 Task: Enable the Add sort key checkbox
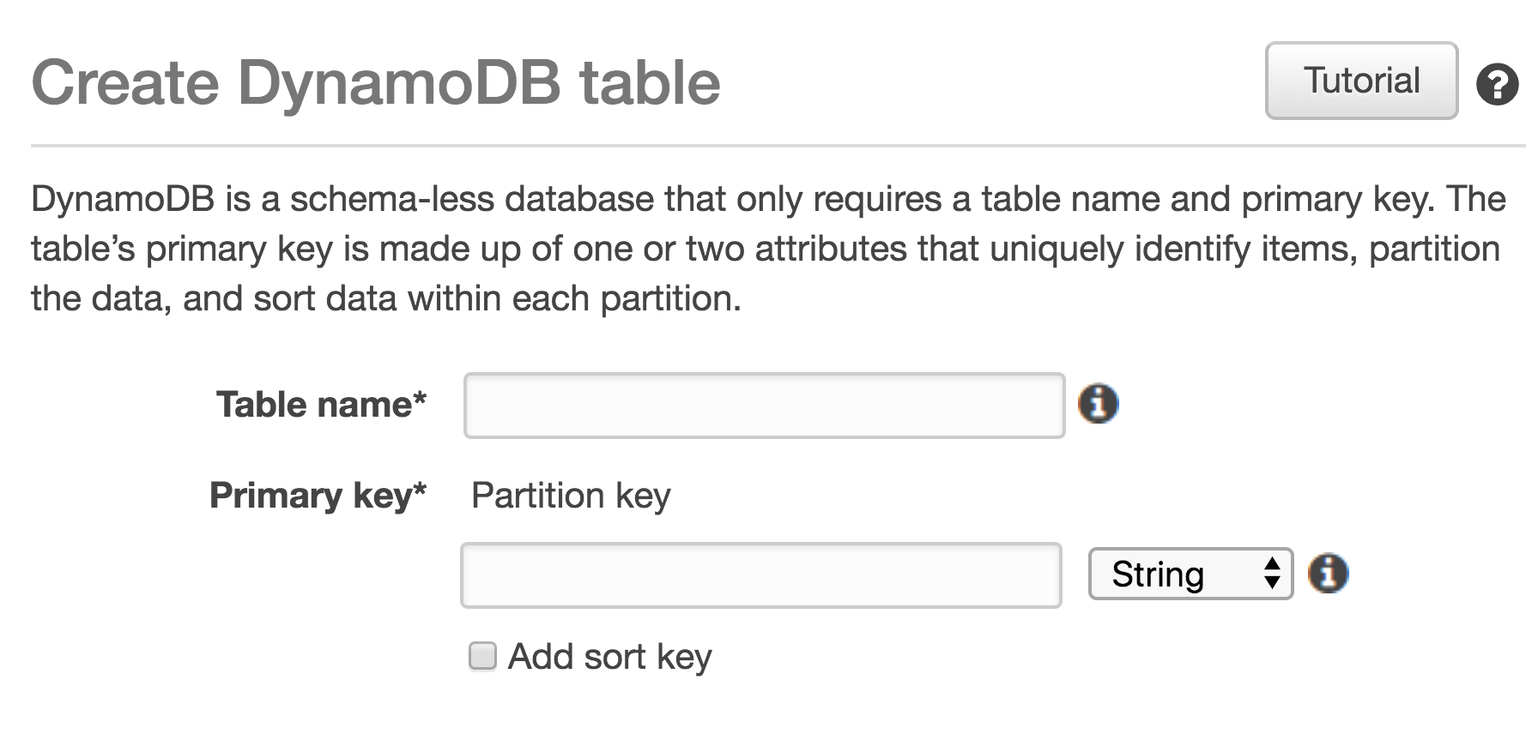coord(482,657)
